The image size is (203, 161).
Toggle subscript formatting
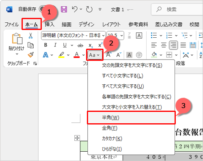[x=91, y=45]
